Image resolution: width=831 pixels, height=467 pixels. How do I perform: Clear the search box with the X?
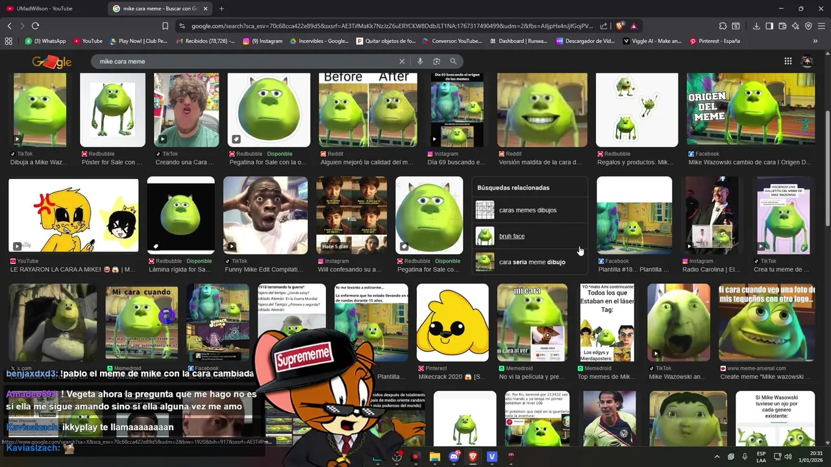pyautogui.click(x=402, y=61)
